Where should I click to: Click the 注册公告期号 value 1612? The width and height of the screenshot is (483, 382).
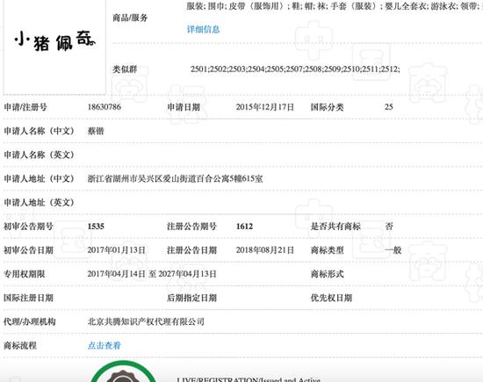pos(245,227)
